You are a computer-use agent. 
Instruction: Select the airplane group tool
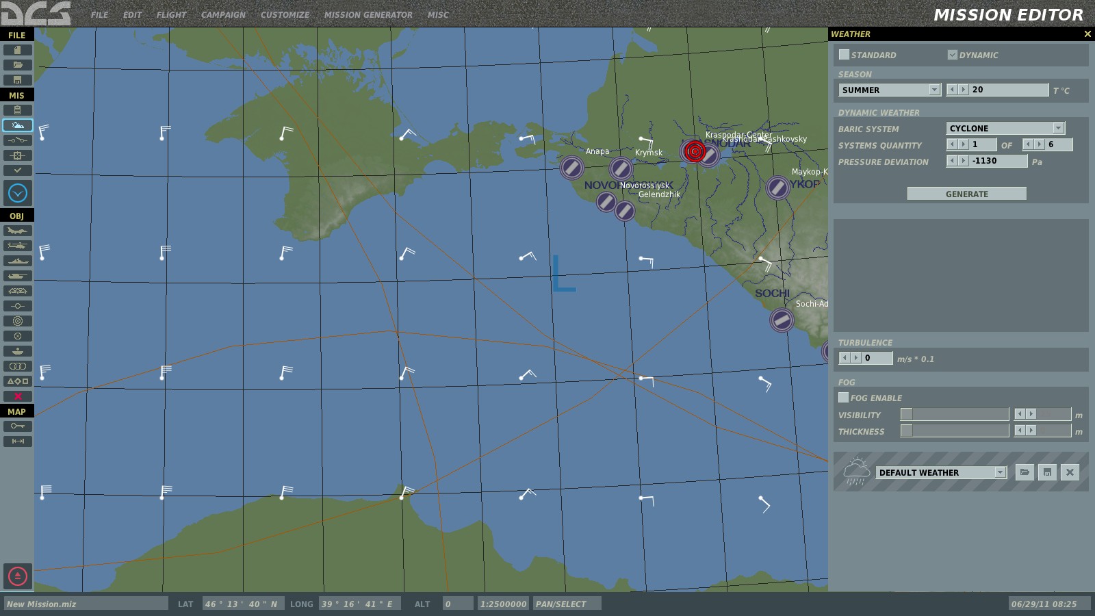click(x=18, y=231)
